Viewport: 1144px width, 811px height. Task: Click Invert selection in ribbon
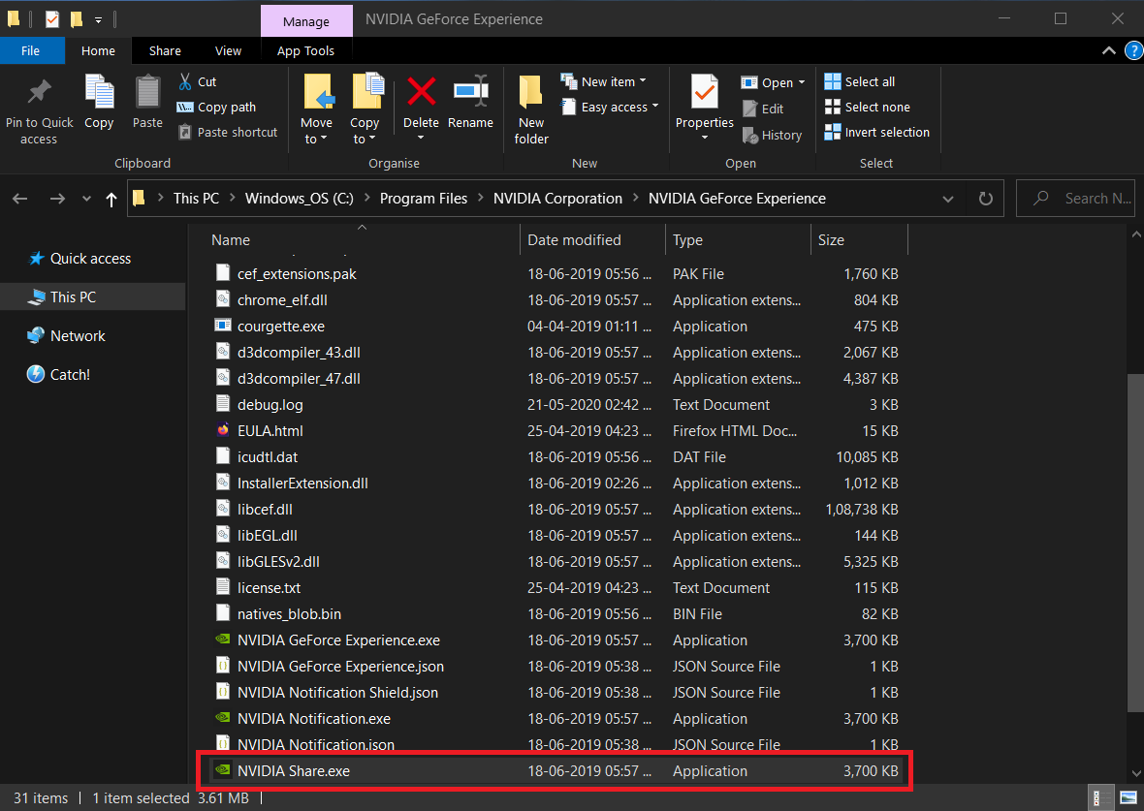point(877,132)
